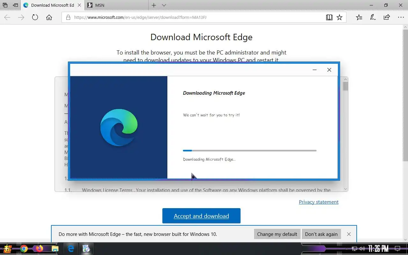Click Change my default button
Screen dimensions: 408x255
(x=277, y=234)
